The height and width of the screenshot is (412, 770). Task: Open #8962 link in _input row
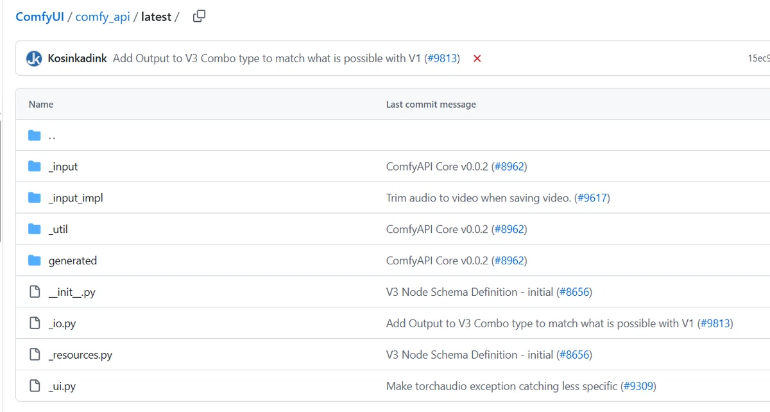point(509,166)
